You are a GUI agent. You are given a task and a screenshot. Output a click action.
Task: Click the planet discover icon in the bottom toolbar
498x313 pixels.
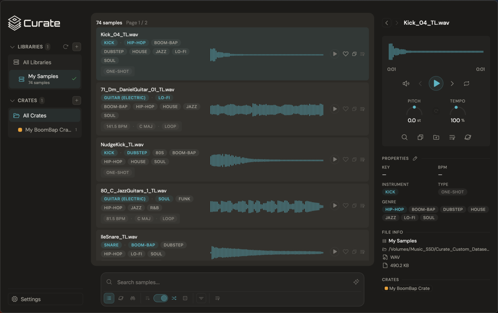coord(121,298)
